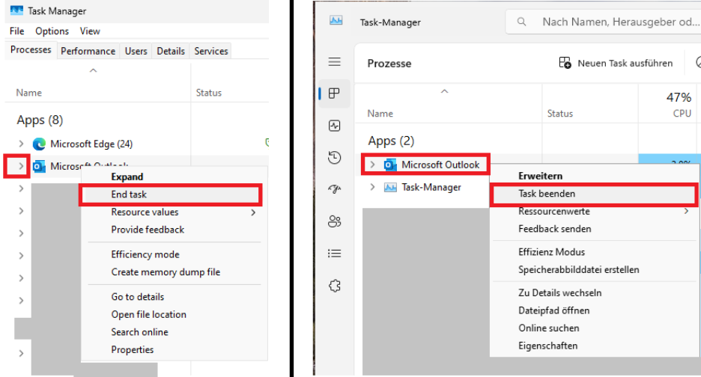Open the Users icon in sidebar
The height and width of the screenshot is (377, 701).
(x=335, y=221)
